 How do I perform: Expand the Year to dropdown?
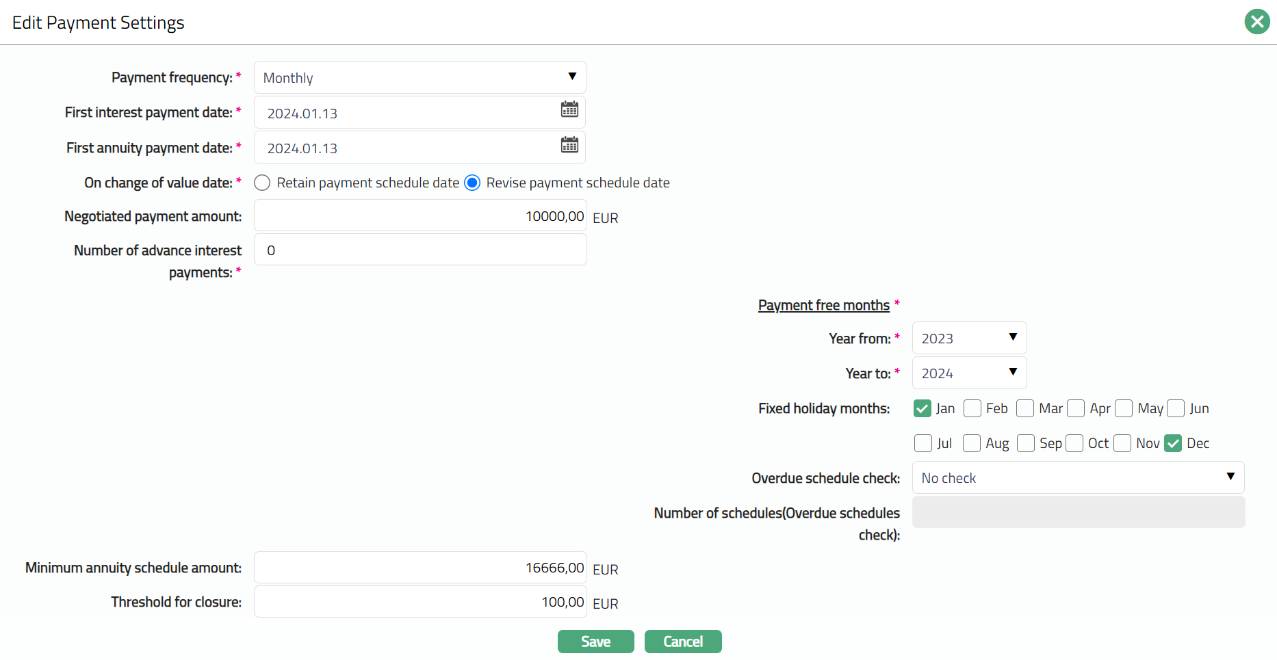[969, 373]
